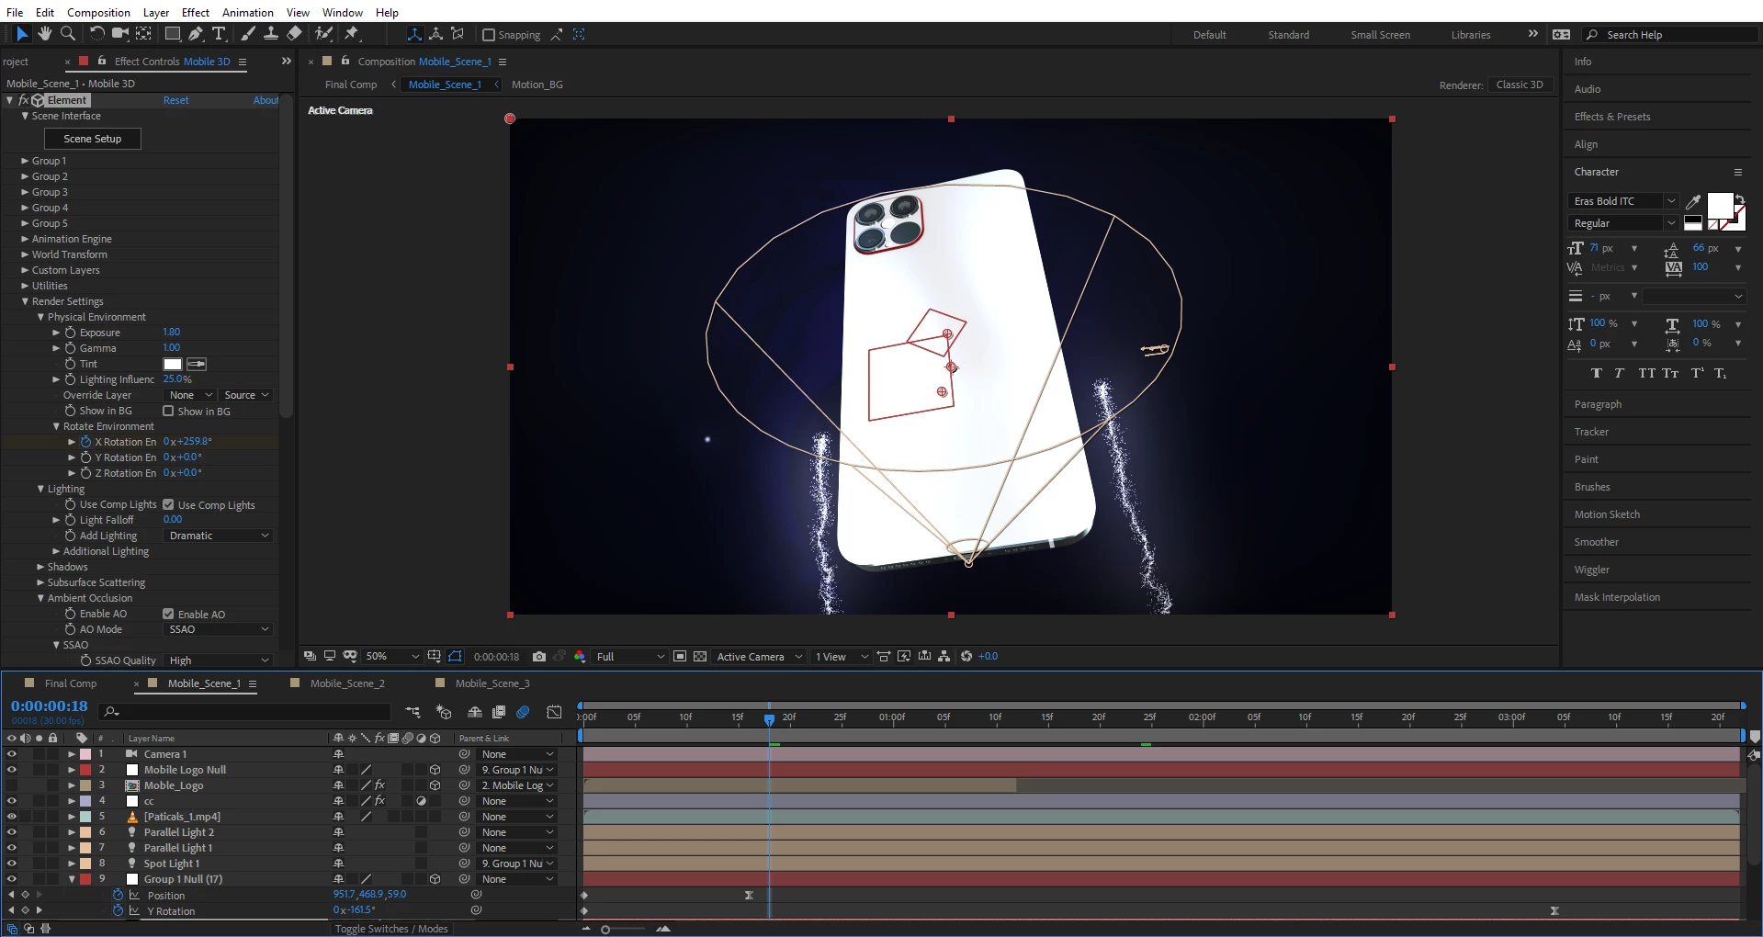The width and height of the screenshot is (1763, 937).
Task: Click the Composition Mini-Flowchart icon
Action: 412,712
